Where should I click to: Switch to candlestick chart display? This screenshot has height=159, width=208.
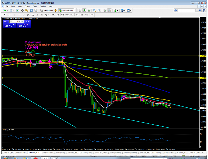(85, 10)
